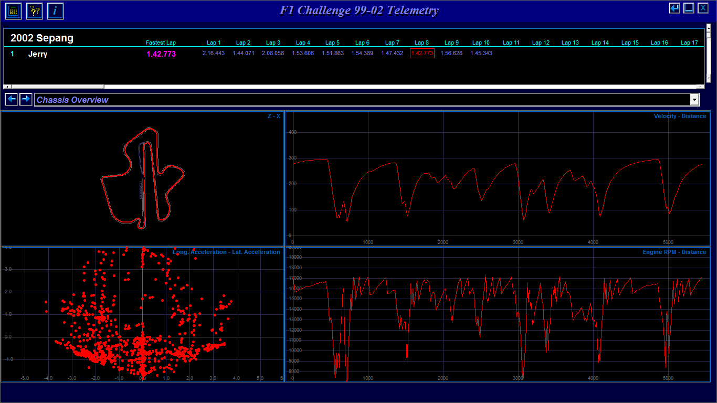Click the lap list horizontal scrollbar thumb
The width and height of the screenshot is (717, 403).
tap(58, 87)
